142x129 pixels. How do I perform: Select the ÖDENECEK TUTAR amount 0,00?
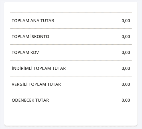point(126,100)
